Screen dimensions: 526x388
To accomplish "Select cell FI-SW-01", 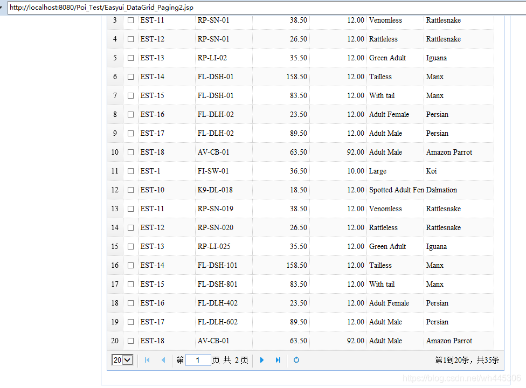I will coord(224,171).
